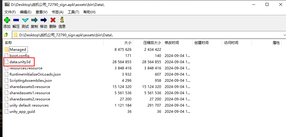Sort by Packed Size (压缩后大小) header

(x=148, y=43)
